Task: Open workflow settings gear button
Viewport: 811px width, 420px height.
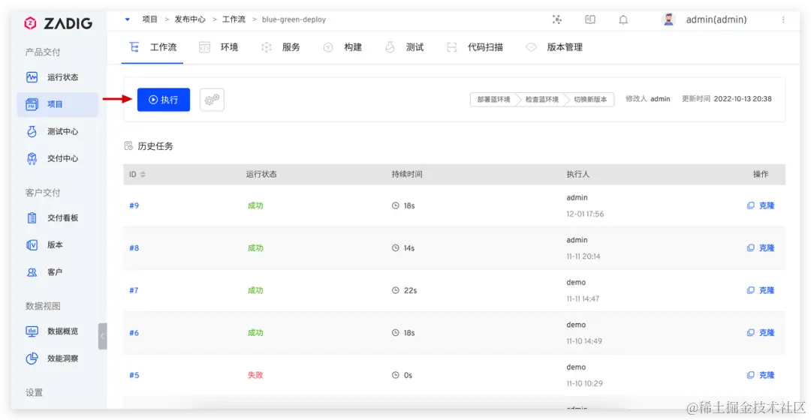Action: (x=212, y=100)
